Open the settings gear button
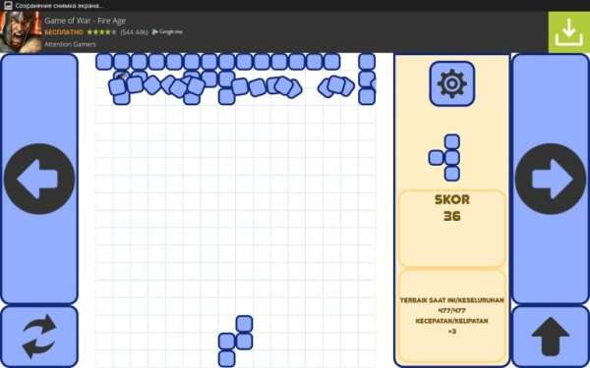The image size is (590, 368). coord(452,83)
